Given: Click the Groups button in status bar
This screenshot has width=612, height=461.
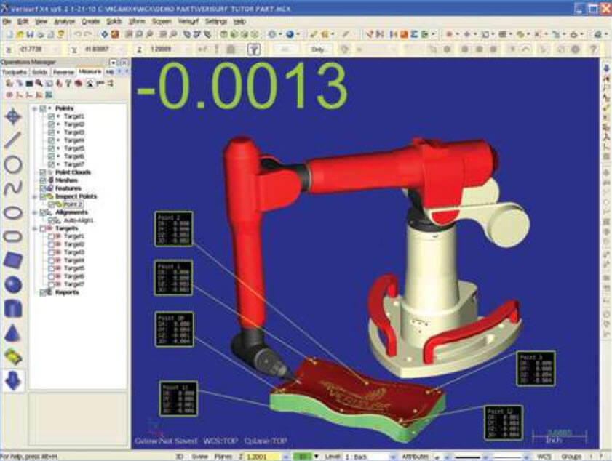Looking at the screenshot, I should (x=571, y=457).
